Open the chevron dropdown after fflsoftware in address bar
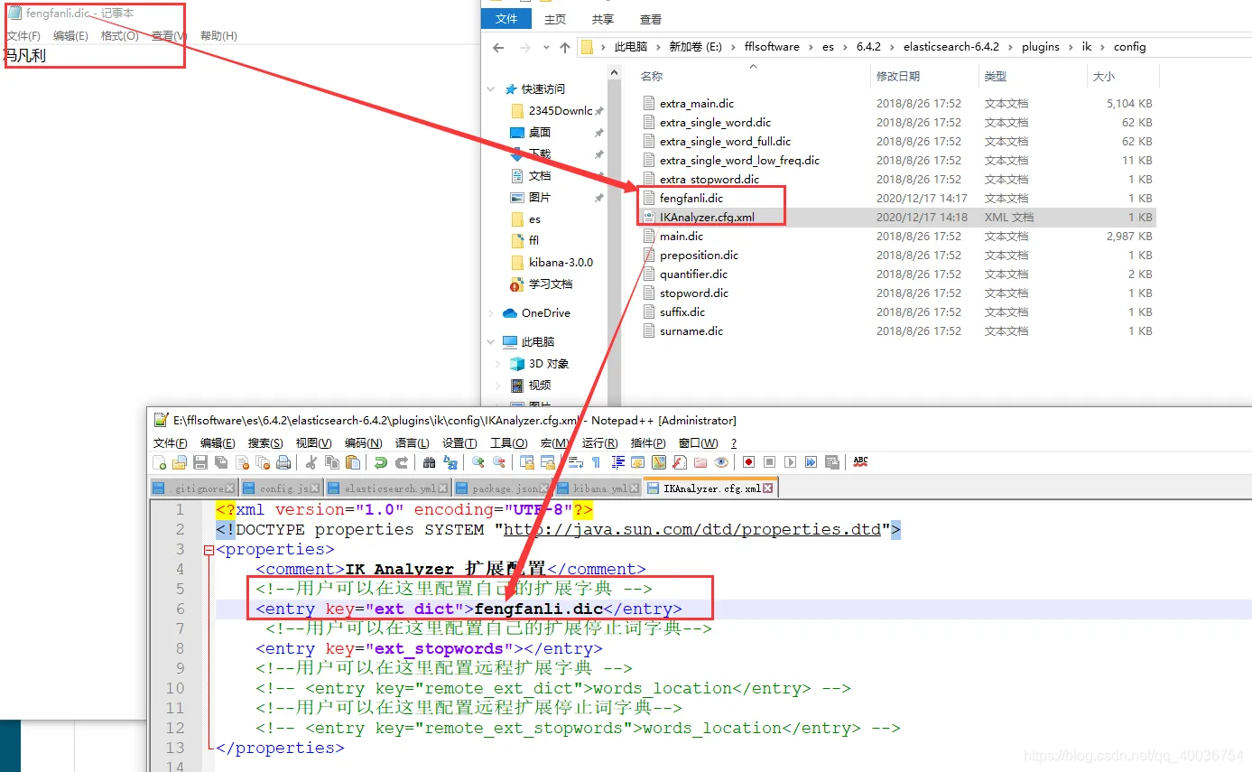The width and height of the screenshot is (1252, 772). 809,47
